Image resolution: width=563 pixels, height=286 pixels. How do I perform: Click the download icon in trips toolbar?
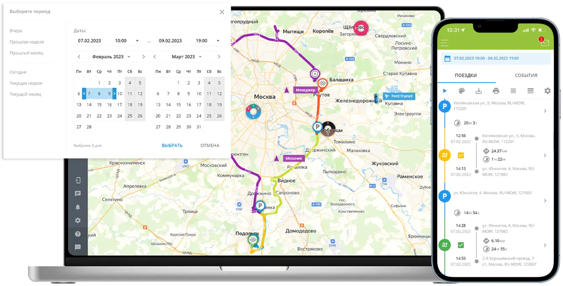[x=479, y=91]
